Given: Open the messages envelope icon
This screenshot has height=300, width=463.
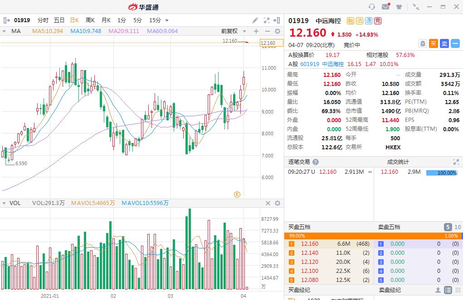Looking at the screenshot, I should 385,7.
